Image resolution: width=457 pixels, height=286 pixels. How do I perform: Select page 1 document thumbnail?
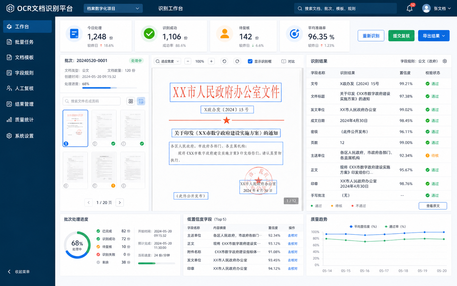click(x=75, y=128)
